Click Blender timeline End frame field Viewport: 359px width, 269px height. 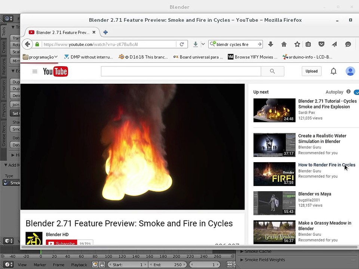click(x=168, y=265)
